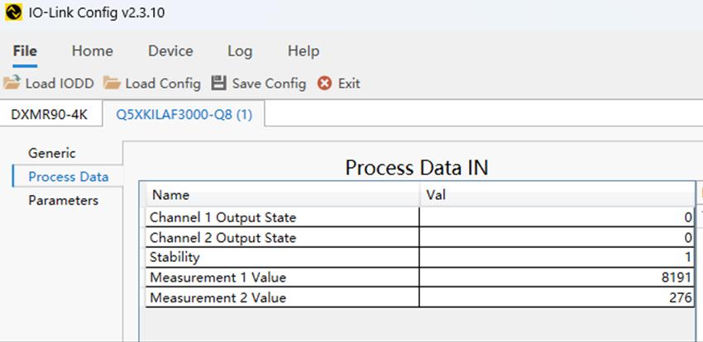Switch to the Home ribbon tab
The width and height of the screenshot is (703, 342).
(x=92, y=51)
